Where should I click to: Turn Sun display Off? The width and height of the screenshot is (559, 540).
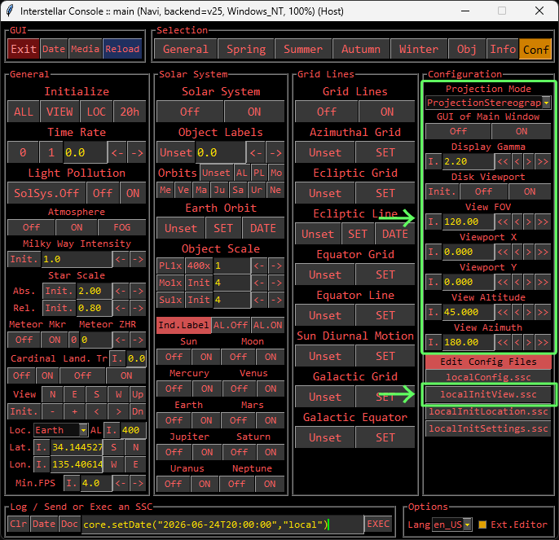[174, 357]
